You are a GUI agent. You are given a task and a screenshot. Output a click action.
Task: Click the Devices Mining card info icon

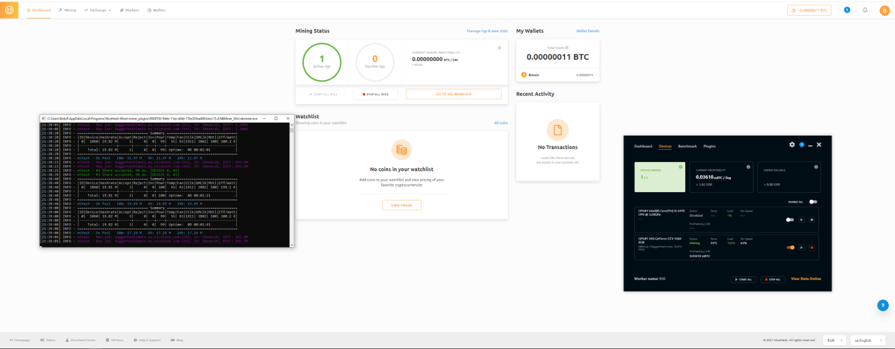tap(681, 167)
